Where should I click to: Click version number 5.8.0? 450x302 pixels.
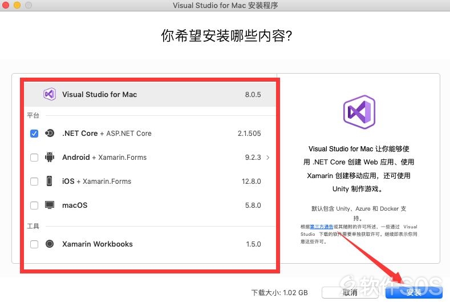pos(253,205)
